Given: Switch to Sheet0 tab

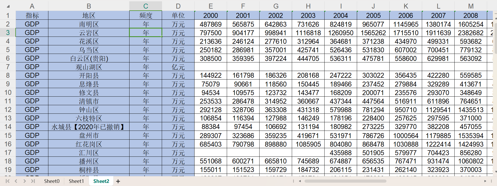Looking at the screenshot, I should coord(51,181).
